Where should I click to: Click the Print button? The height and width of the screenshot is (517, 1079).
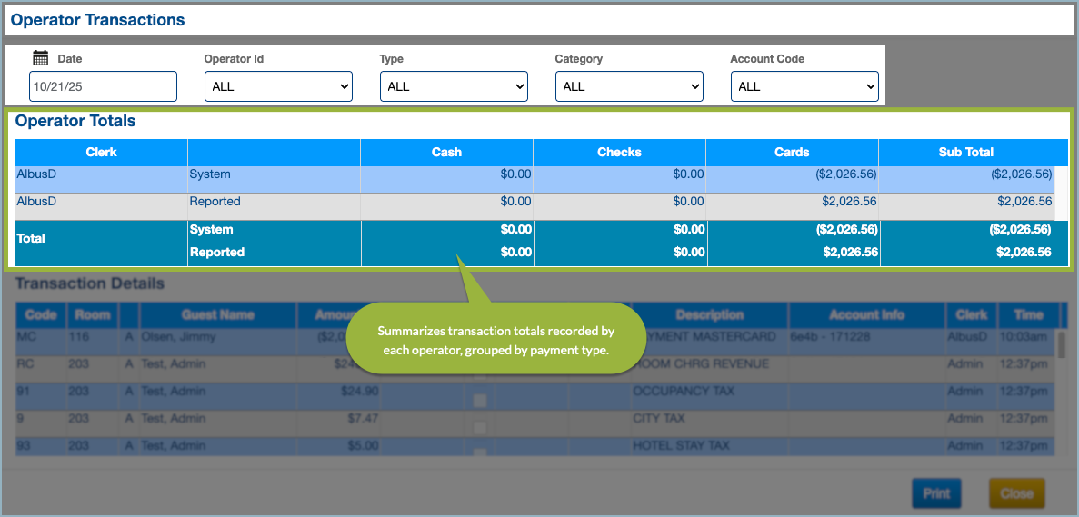point(936,493)
